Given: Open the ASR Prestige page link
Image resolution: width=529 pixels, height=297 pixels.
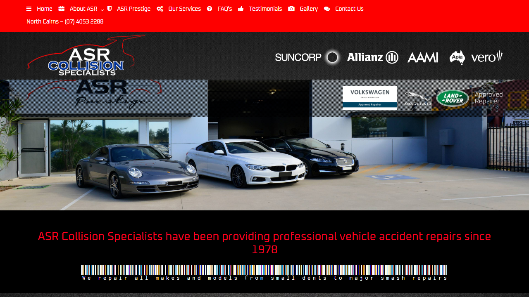Looking at the screenshot, I should [133, 9].
